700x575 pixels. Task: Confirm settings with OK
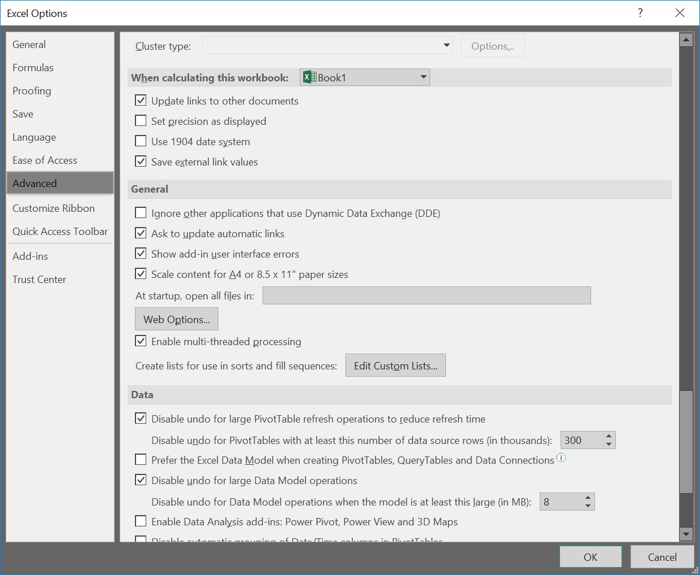click(590, 556)
